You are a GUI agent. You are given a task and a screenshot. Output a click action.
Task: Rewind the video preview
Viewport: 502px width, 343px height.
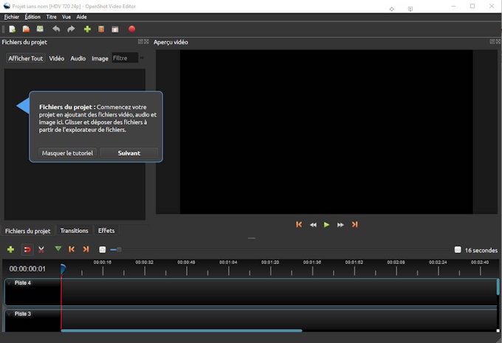point(313,225)
